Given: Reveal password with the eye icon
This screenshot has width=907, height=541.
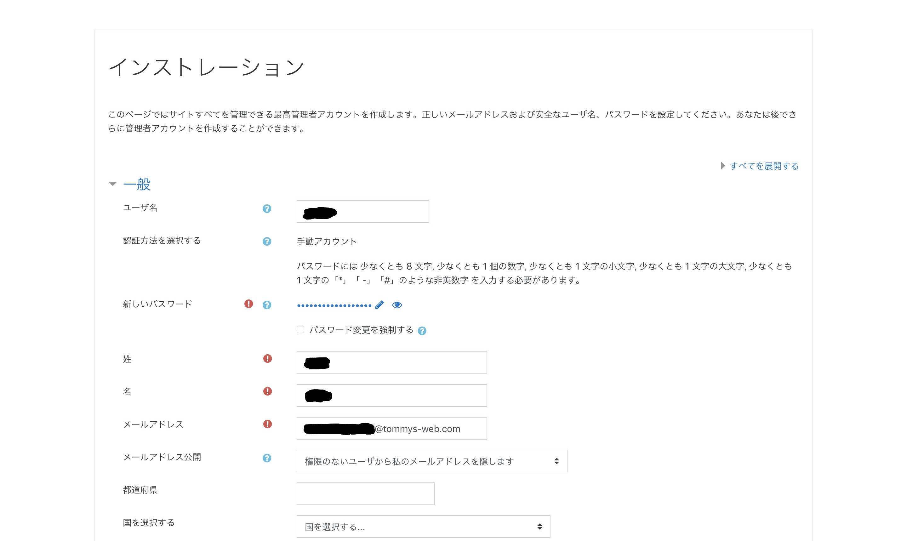Looking at the screenshot, I should coord(397,305).
